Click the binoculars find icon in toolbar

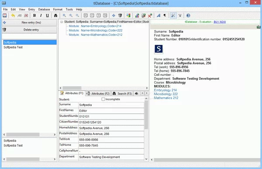point(55,16)
